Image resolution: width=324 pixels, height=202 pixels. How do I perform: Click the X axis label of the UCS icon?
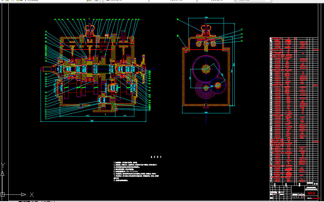pyautogui.click(x=32, y=194)
